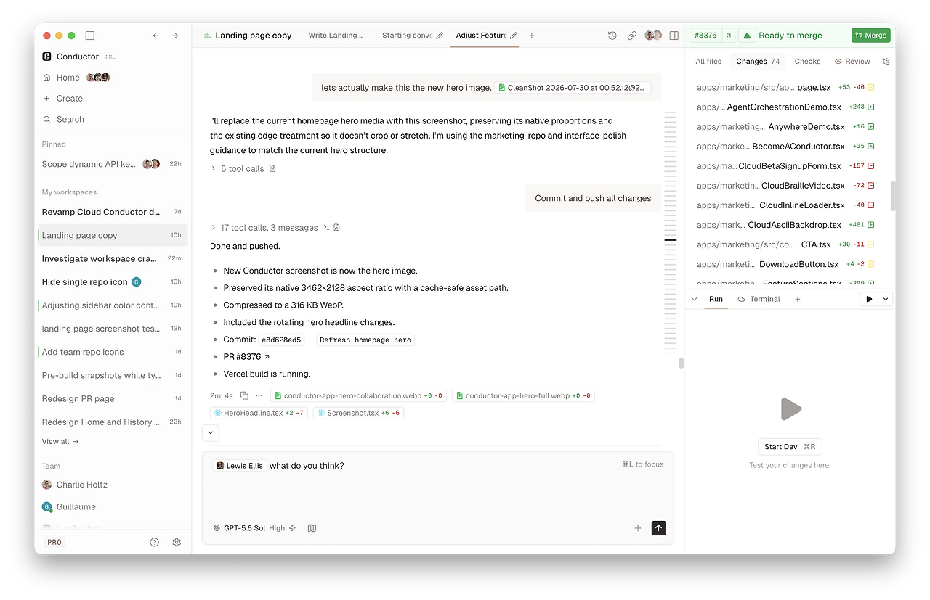Click the terminal icon beside 17 tool calls

coord(327,228)
